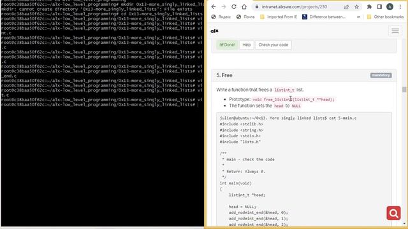Click the address bar URL
Screen dimensions: 408x229
pyautogui.click(x=295, y=7)
